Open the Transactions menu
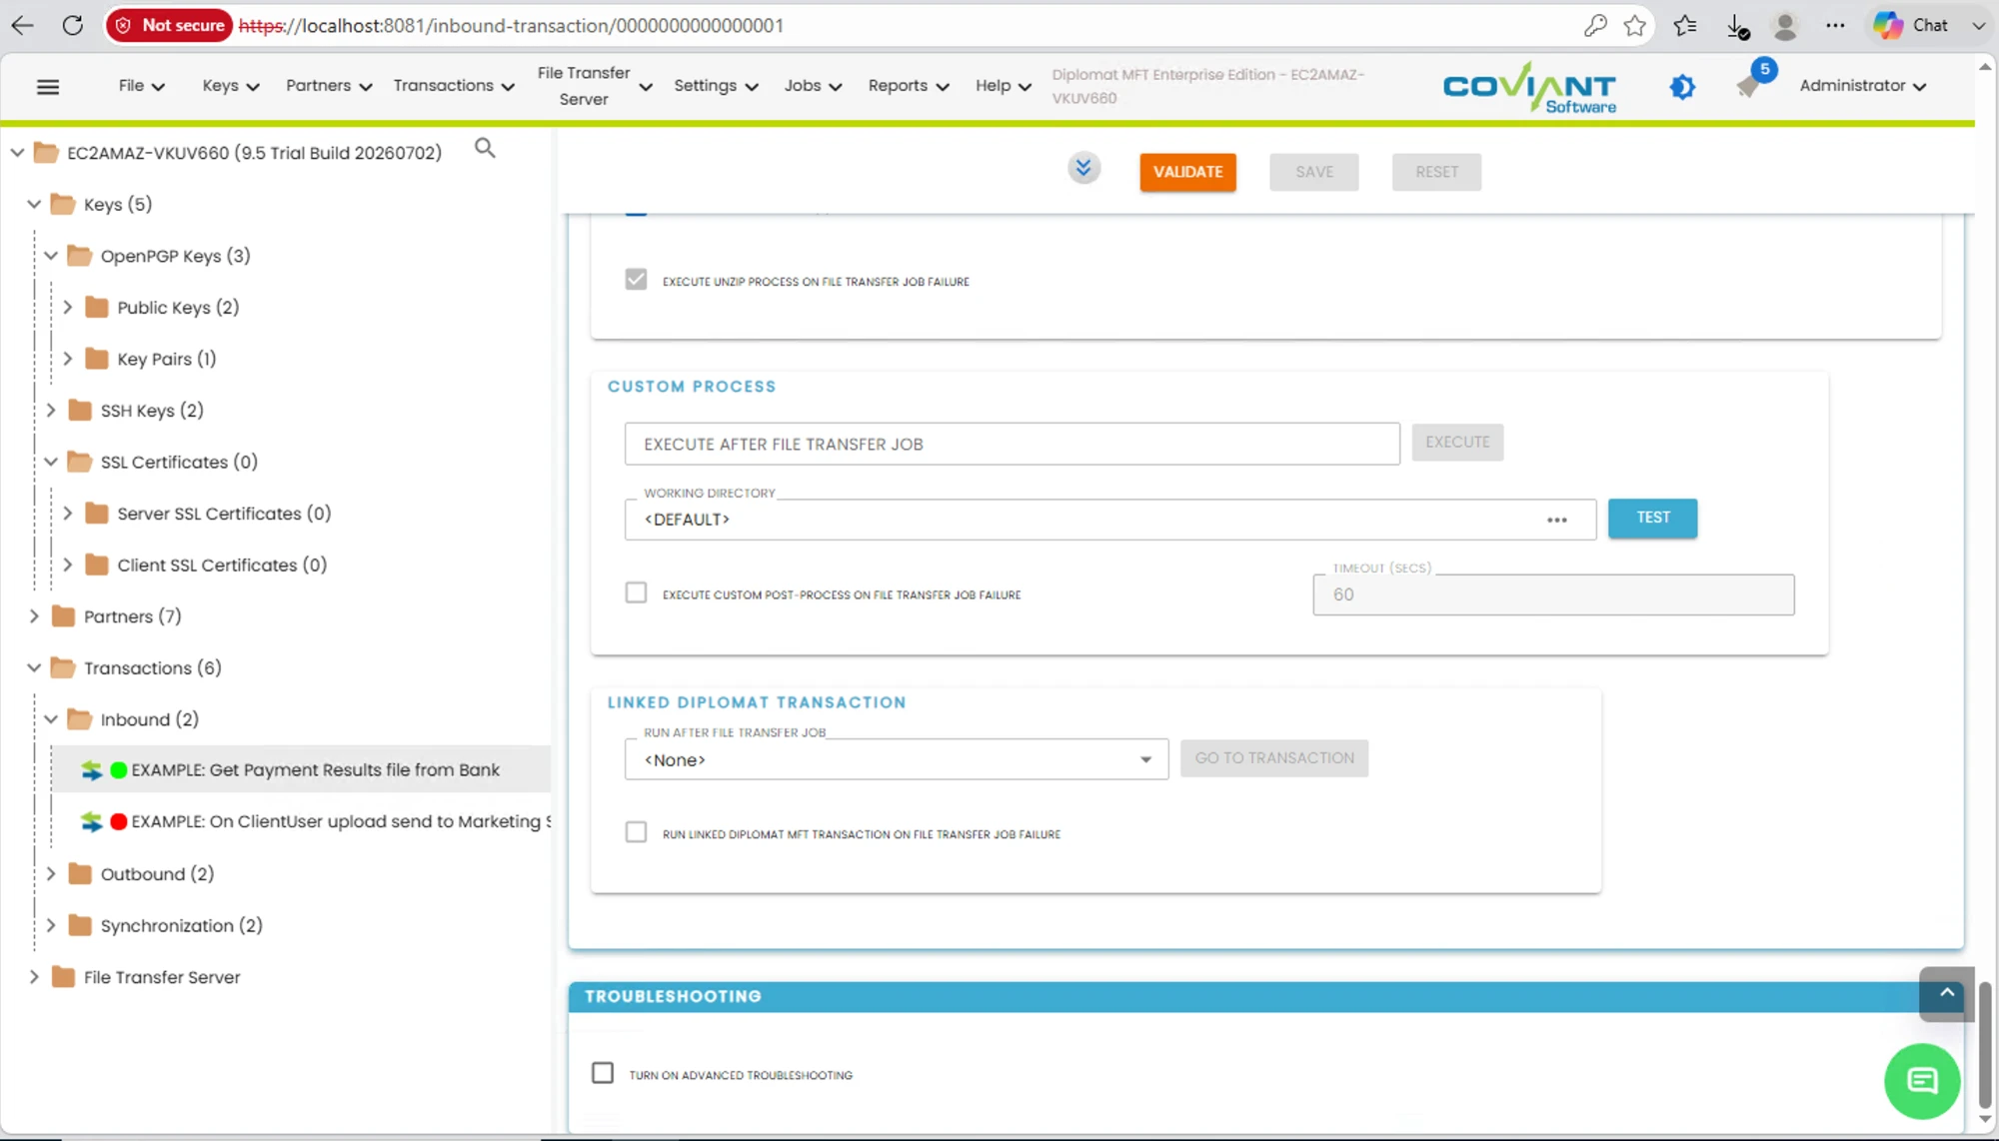This screenshot has height=1141, width=1999. 454,86
